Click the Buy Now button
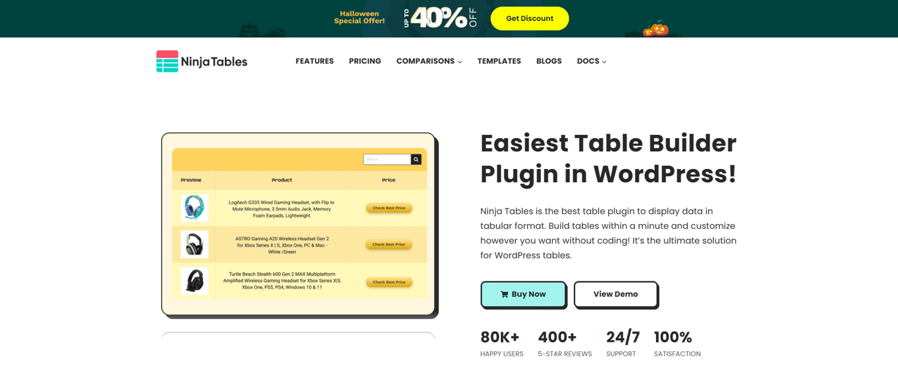The width and height of the screenshot is (898, 386). (523, 294)
